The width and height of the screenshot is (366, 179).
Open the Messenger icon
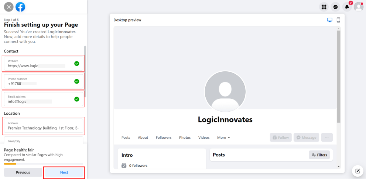(335, 7)
